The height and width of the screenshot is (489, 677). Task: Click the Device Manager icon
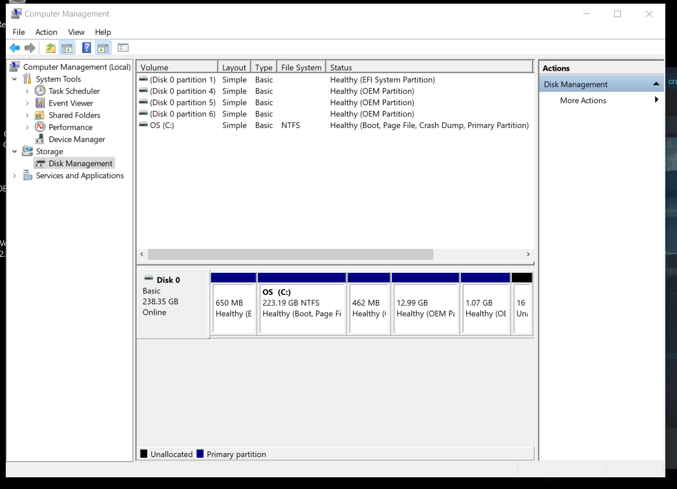point(40,139)
